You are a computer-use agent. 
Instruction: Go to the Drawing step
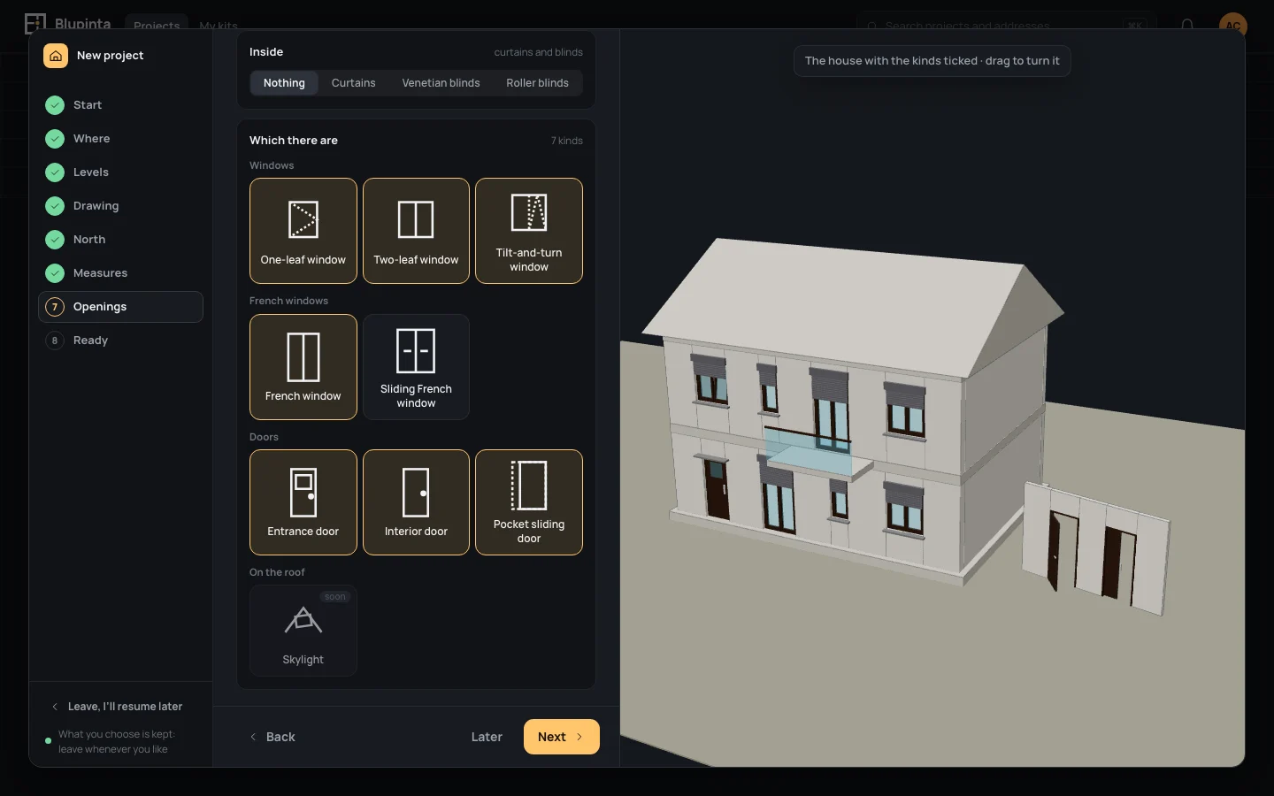[120, 206]
